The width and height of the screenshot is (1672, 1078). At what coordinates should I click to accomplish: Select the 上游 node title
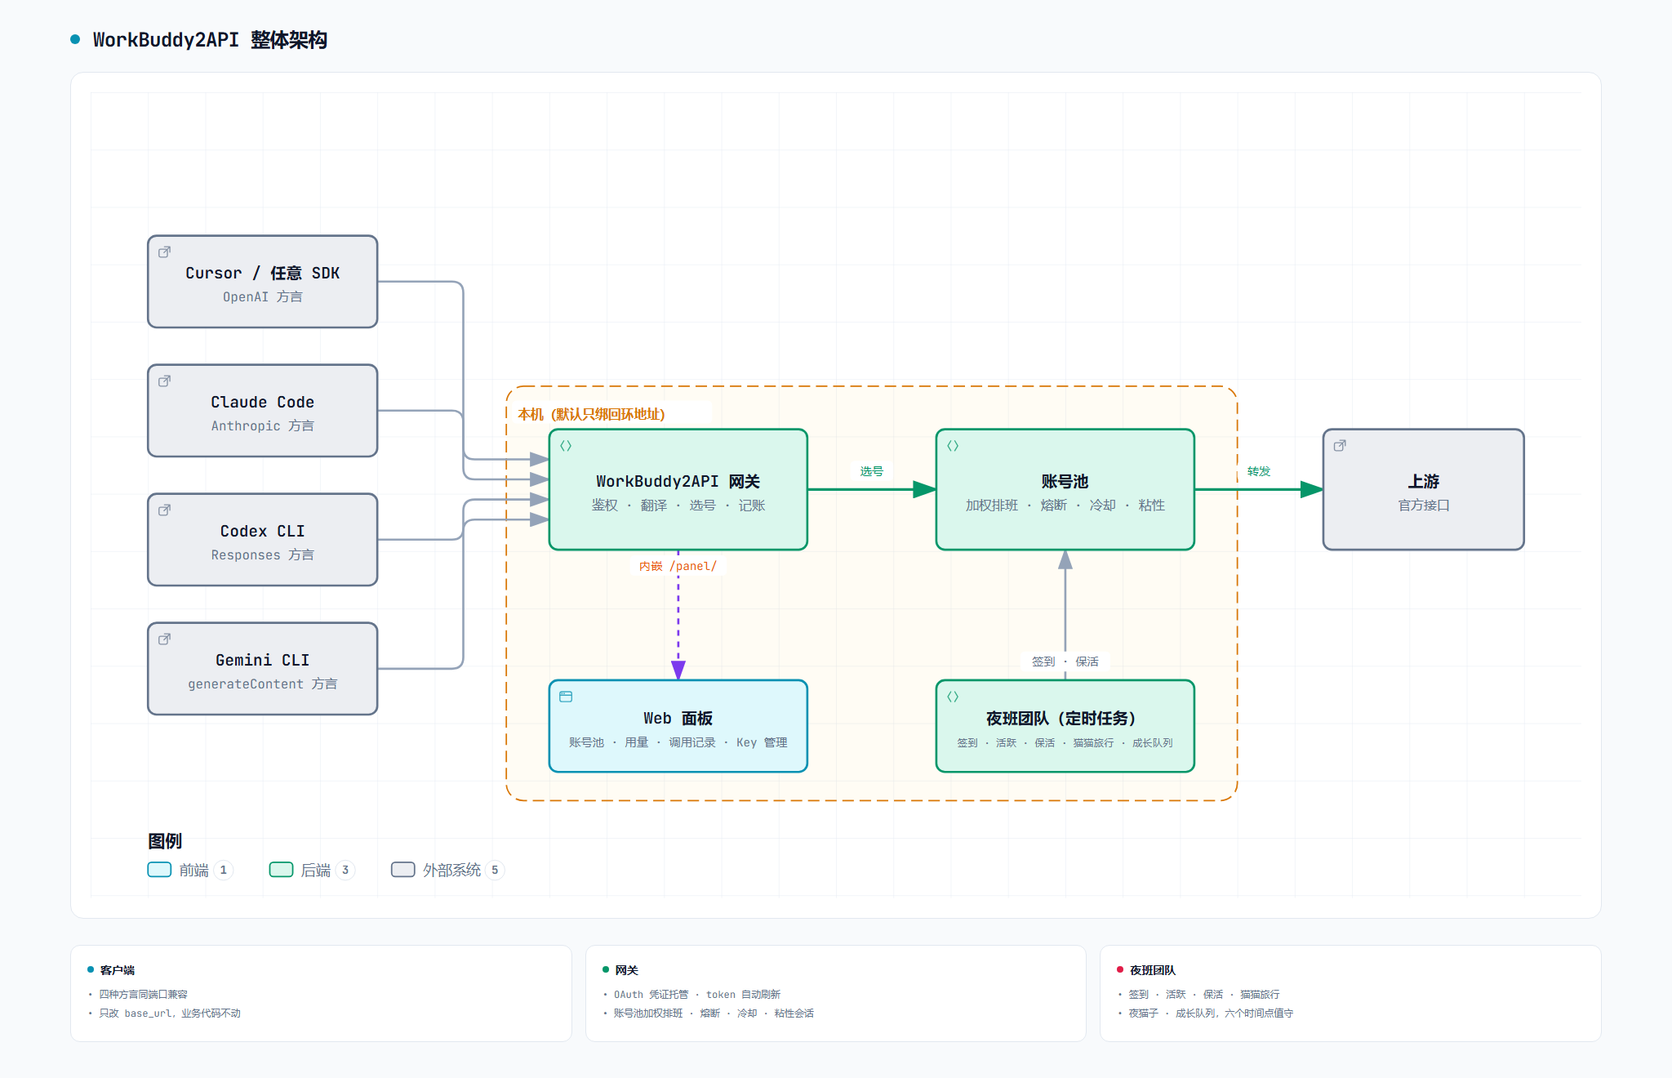(x=1423, y=481)
